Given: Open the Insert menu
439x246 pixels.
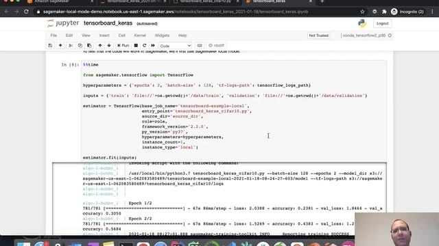Looking at the screenshot, I should [x=104, y=36].
